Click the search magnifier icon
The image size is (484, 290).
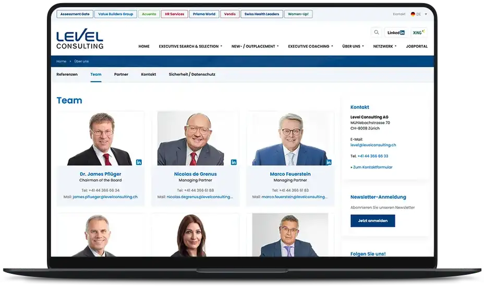point(376,32)
